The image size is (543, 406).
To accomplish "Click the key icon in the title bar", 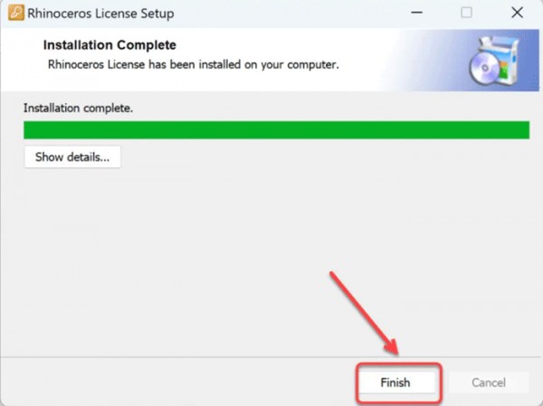I will pyautogui.click(x=16, y=13).
